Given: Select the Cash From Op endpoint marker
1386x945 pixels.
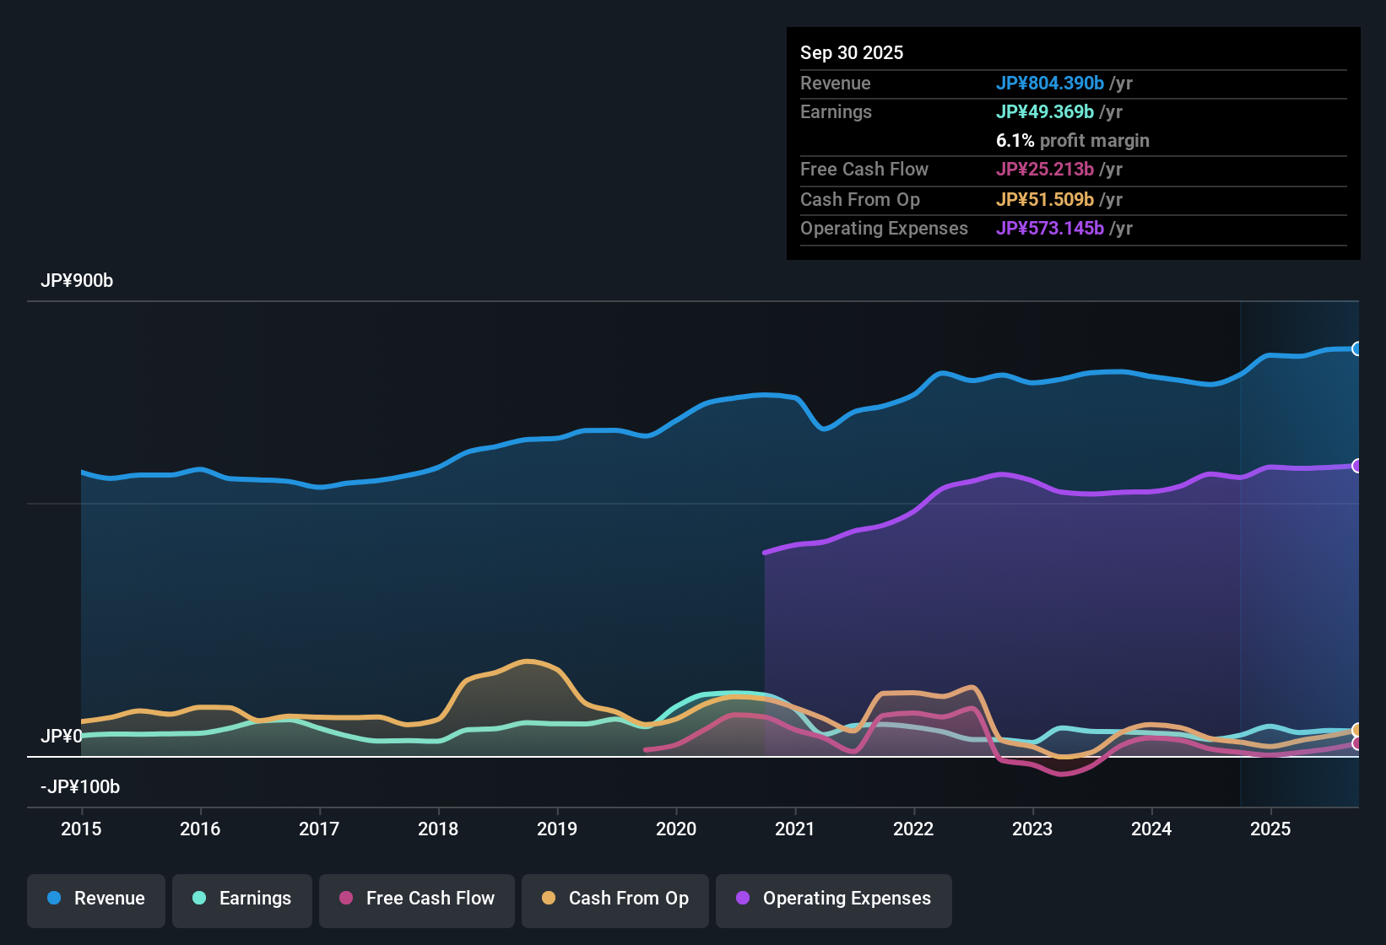Looking at the screenshot, I should tap(1357, 729).
